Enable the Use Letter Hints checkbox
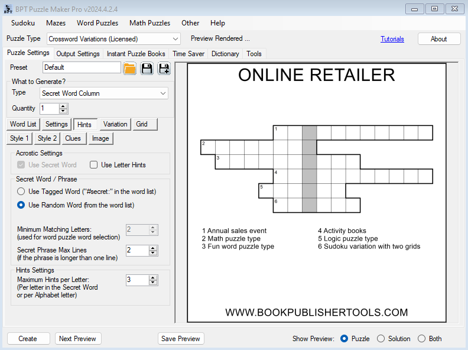The height and width of the screenshot is (350, 468). (94, 165)
